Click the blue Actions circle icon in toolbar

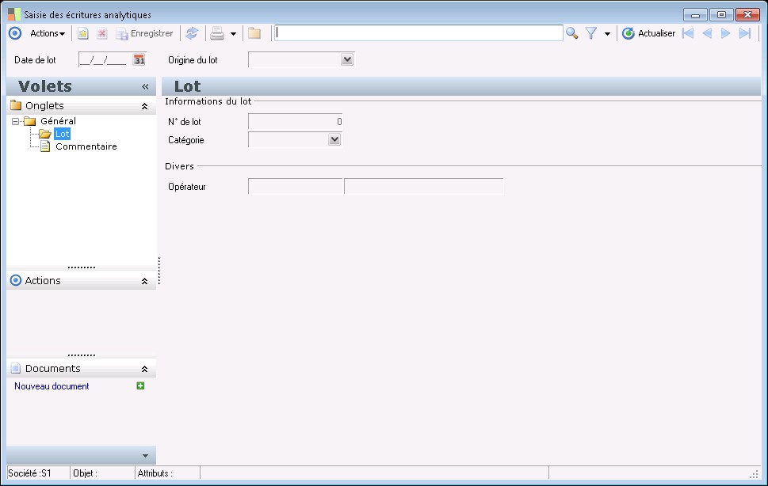15,33
